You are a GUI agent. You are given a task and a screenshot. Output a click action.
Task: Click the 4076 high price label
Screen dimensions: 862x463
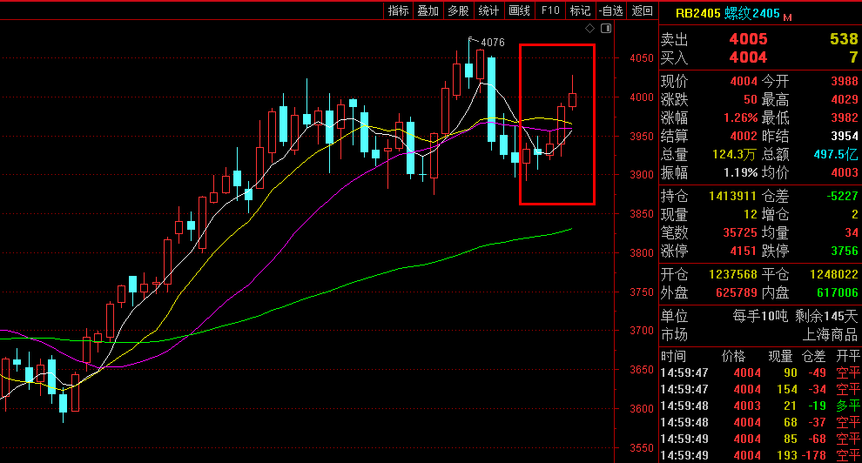pyautogui.click(x=492, y=42)
